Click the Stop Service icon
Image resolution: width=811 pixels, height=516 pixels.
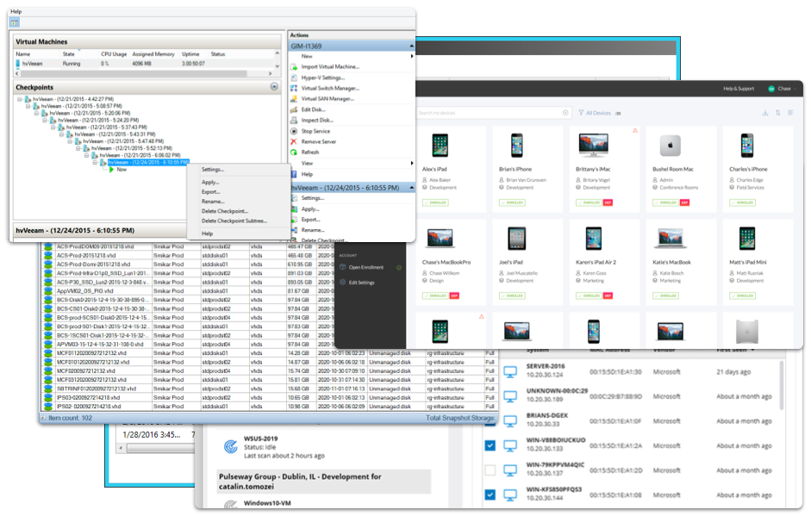pos(294,131)
